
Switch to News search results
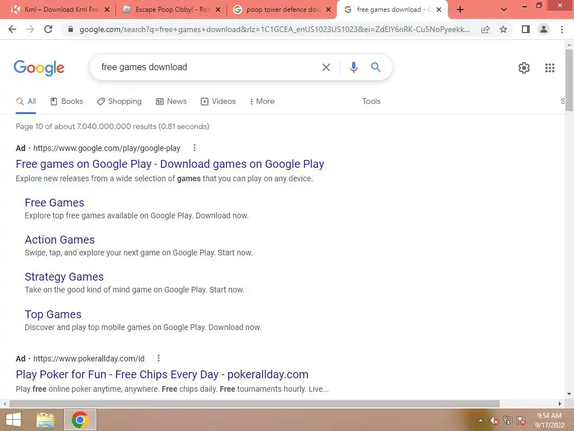coord(172,102)
